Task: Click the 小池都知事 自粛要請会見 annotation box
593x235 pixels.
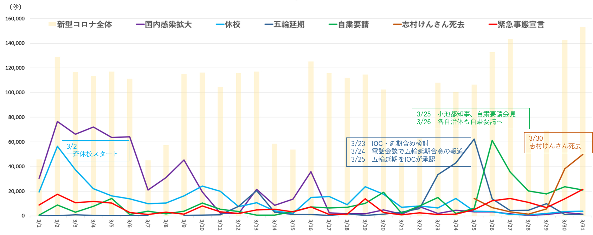Action: click(470, 118)
